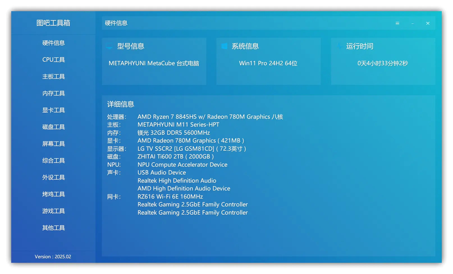Select 硬件信息 in the sidebar
The image size is (453, 274).
click(x=54, y=43)
